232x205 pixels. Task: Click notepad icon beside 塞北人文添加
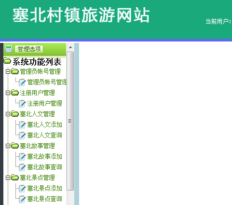tap(22, 125)
